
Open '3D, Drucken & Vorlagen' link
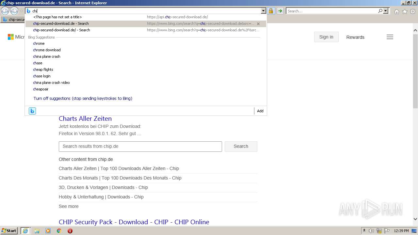point(103,187)
